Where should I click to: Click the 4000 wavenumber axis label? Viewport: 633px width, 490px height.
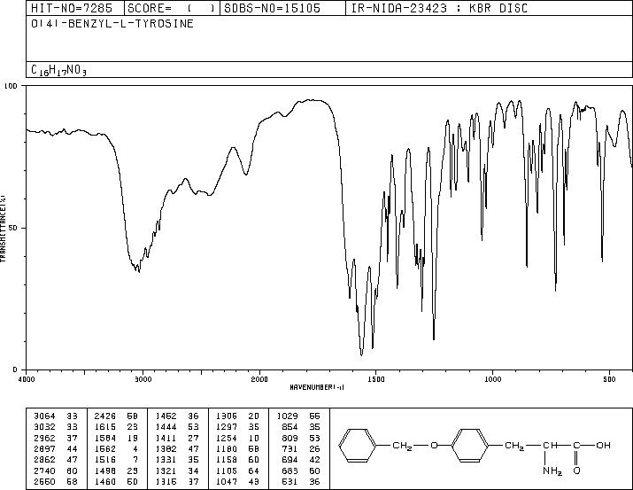[x=27, y=379]
